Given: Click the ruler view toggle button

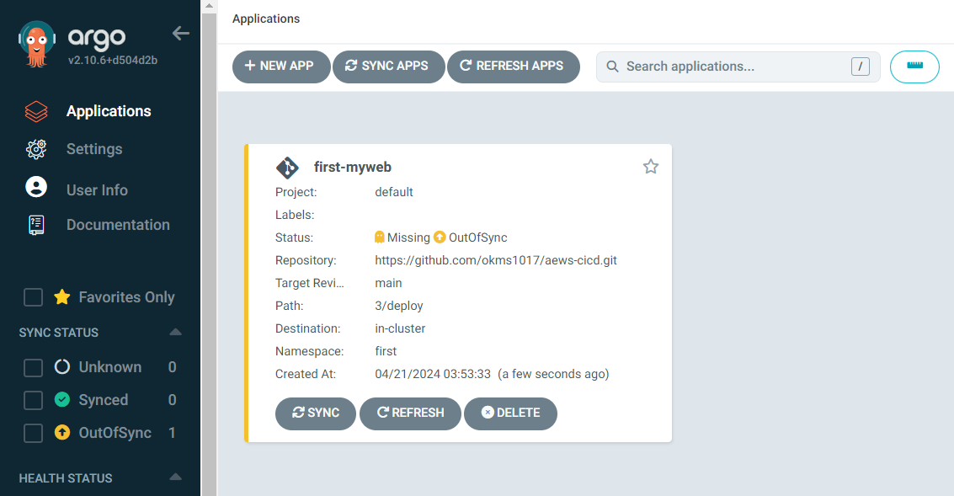Looking at the screenshot, I should pos(914,67).
